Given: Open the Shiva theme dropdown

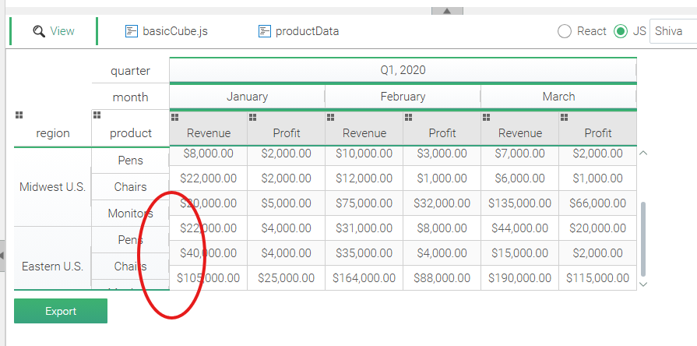Looking at the screenshot, I should point(672,31).
